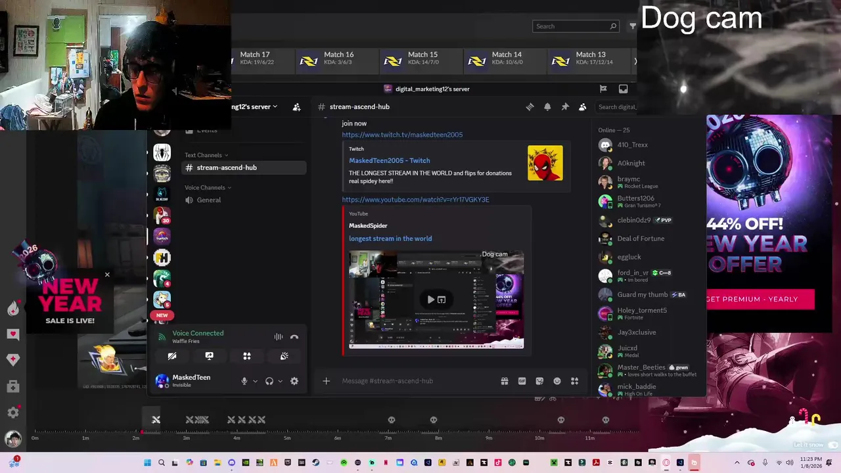
Task: Open pinned messages in Discord channel
Action: pyautogui.click(x=565, y=106)
